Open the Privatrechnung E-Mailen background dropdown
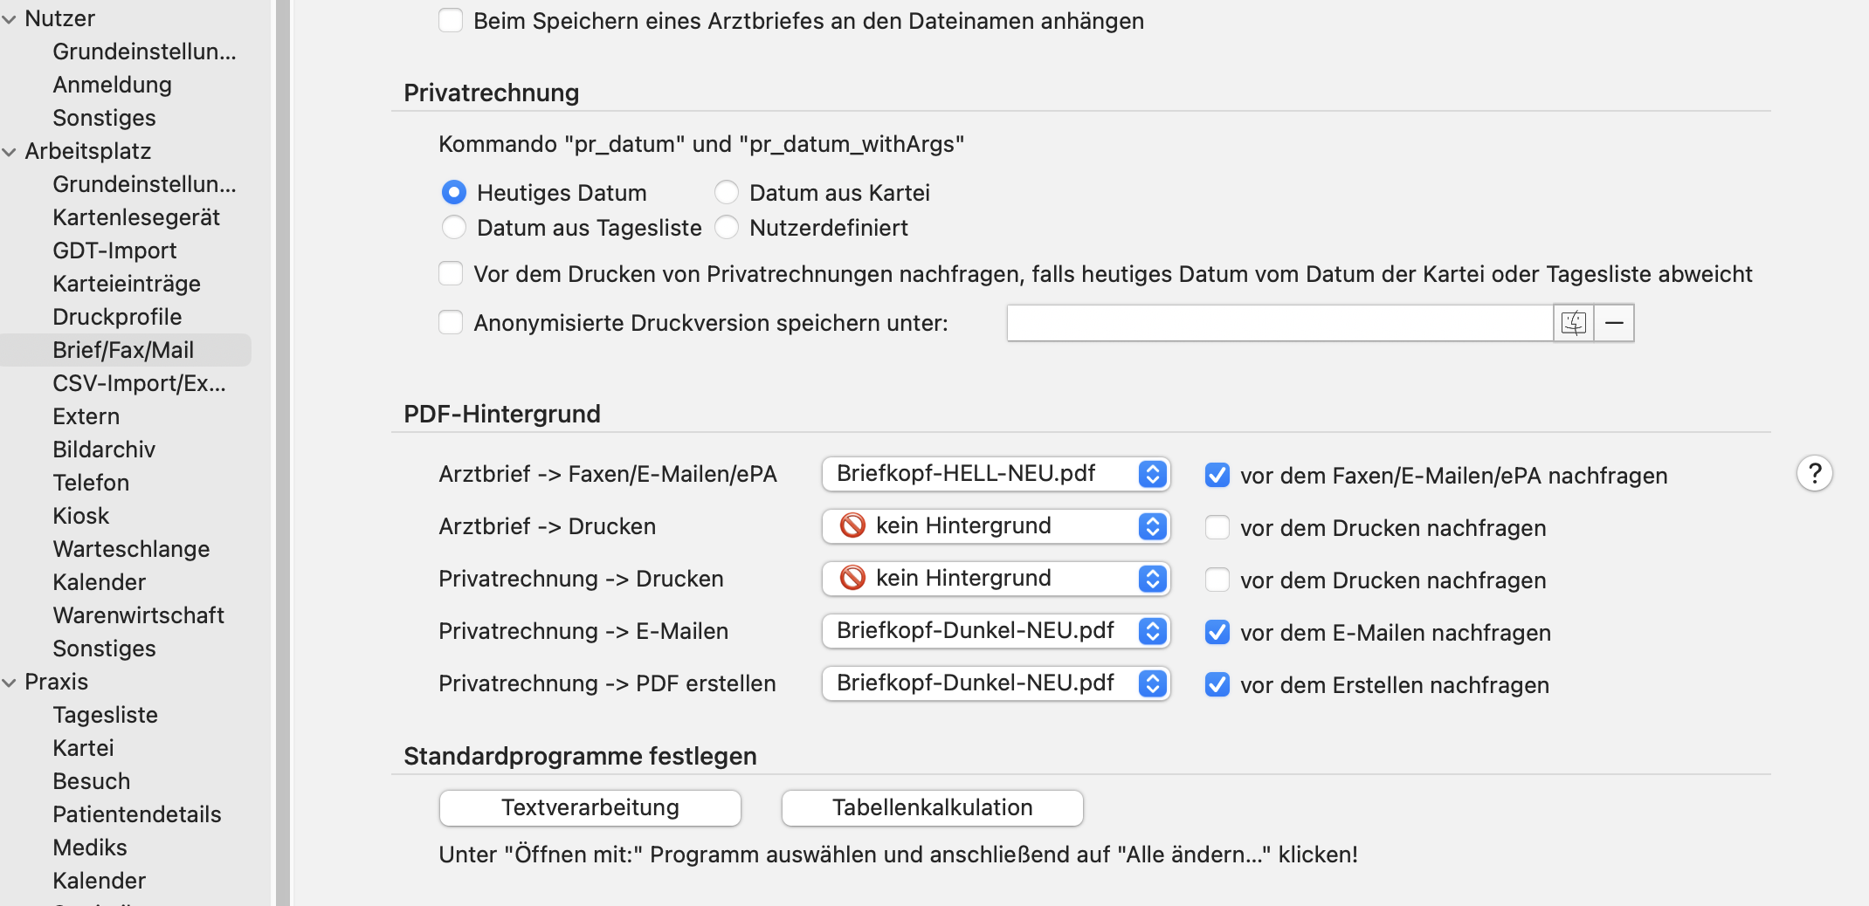The image size is (1869, 906). [996, 631]
